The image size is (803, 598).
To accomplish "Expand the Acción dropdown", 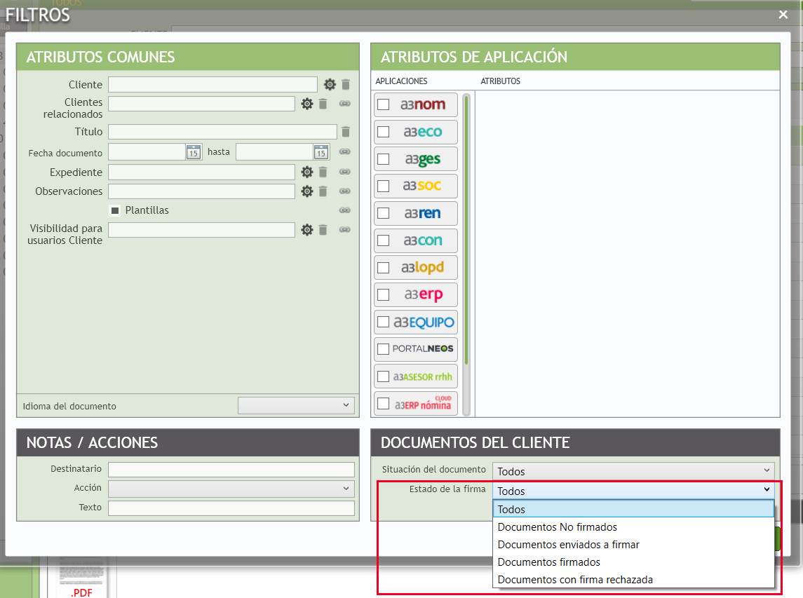I will coord(231,489).
